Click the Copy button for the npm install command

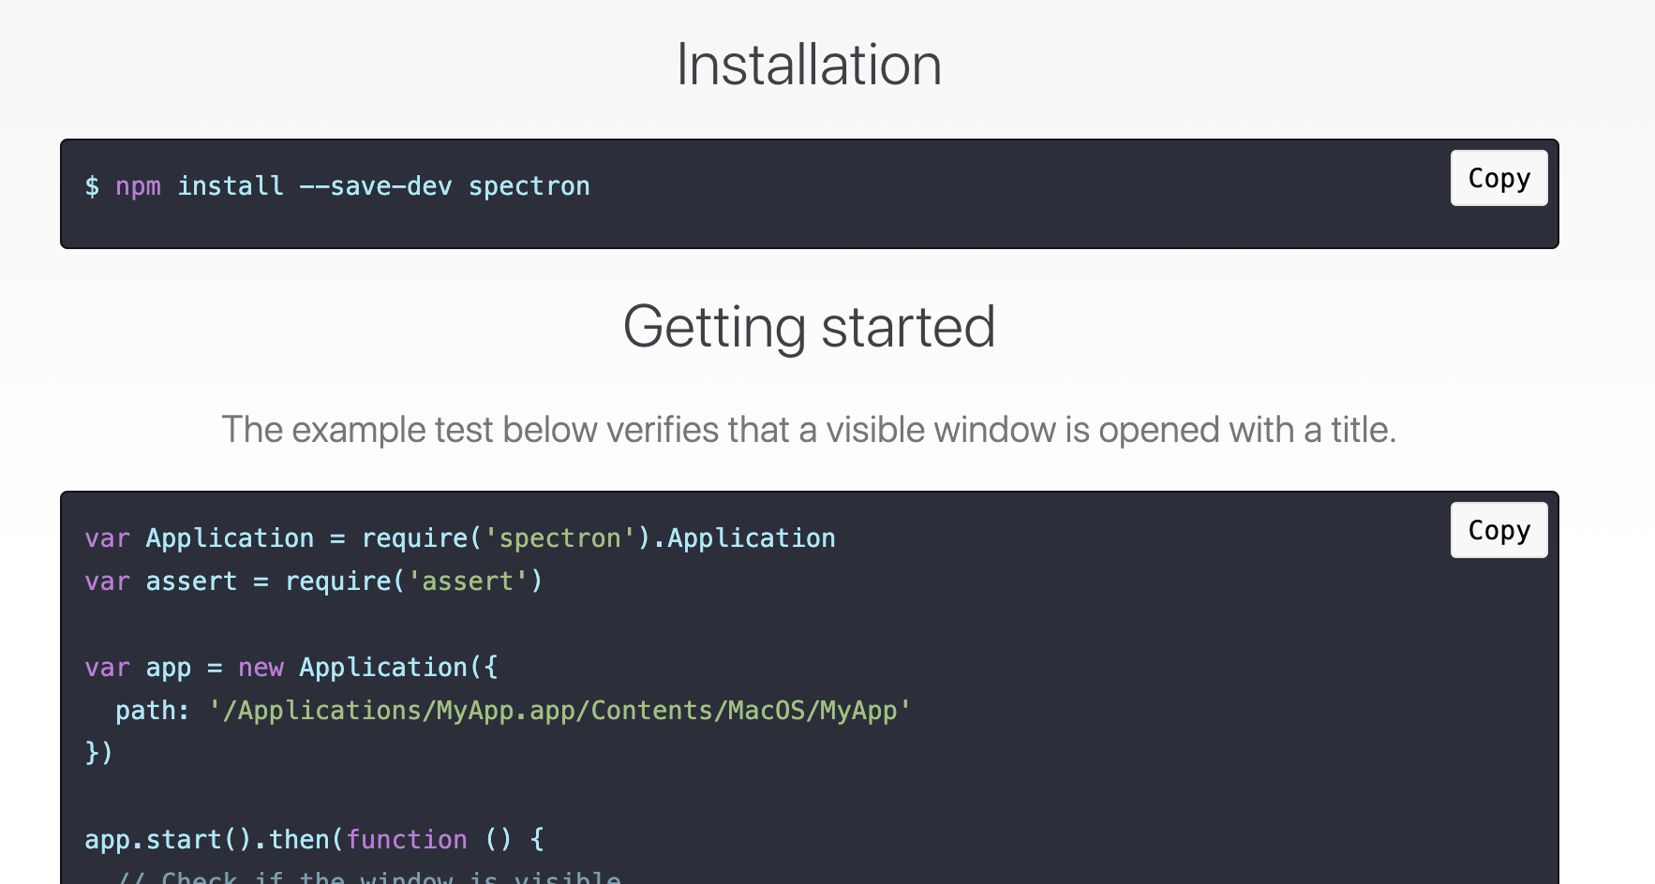(x=1498, y=178)
